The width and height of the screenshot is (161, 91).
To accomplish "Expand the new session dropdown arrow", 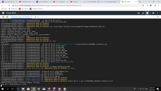I will (x=38, y=17).
